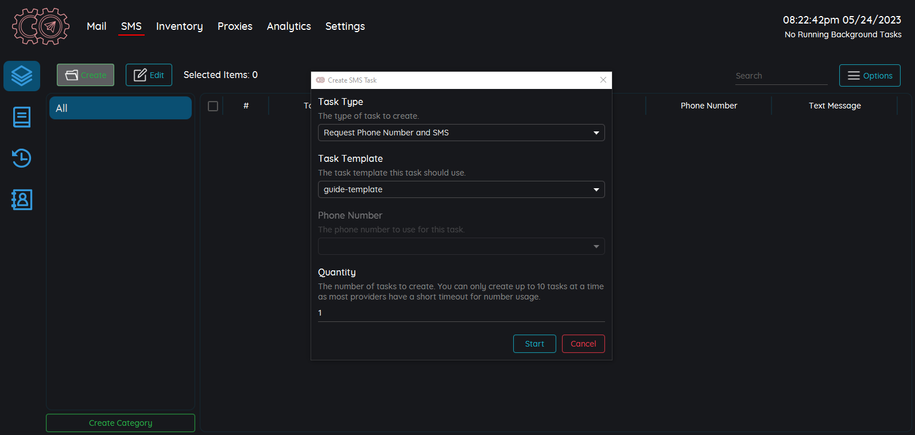Viewport: 915px width, 435px height.
Task: Open the Options hamburger menu
Action: (870, 76)
